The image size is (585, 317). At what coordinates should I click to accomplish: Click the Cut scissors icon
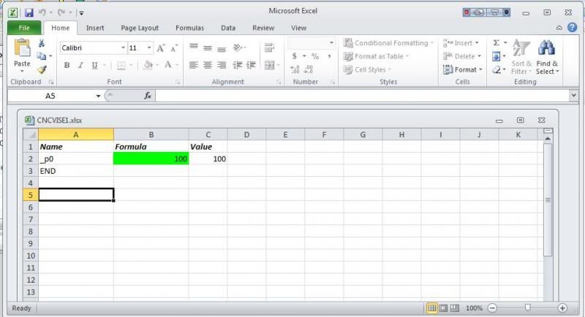42,44
